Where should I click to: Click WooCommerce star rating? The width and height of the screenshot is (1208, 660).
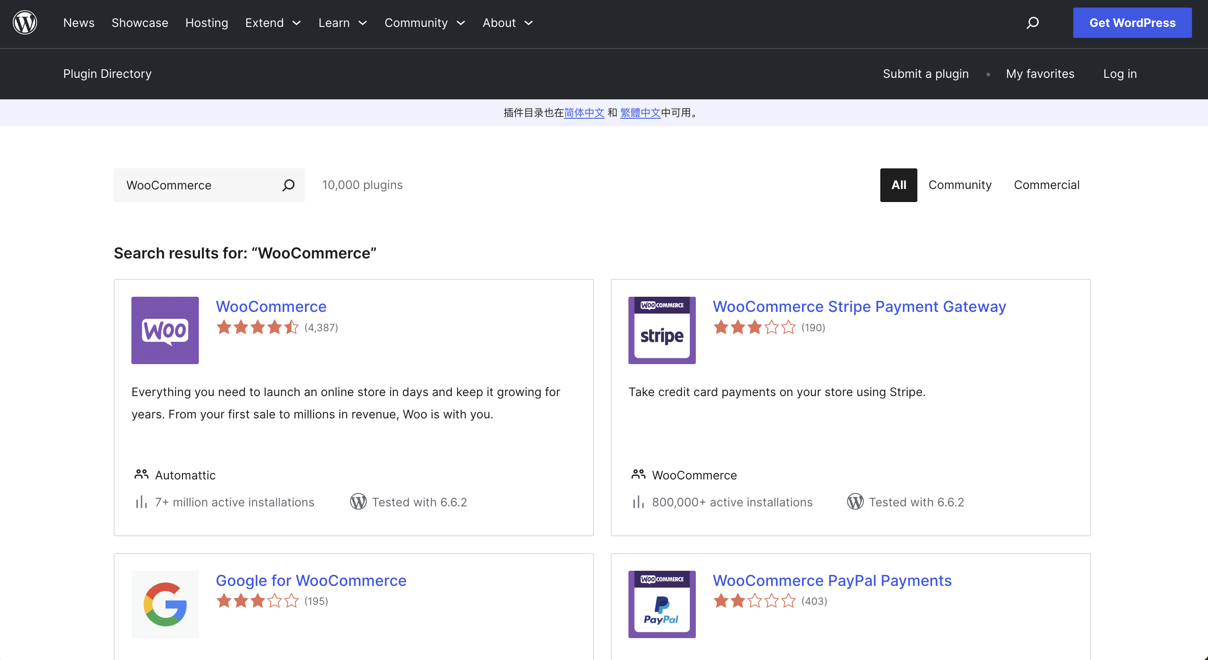click(x=257, y=327)
